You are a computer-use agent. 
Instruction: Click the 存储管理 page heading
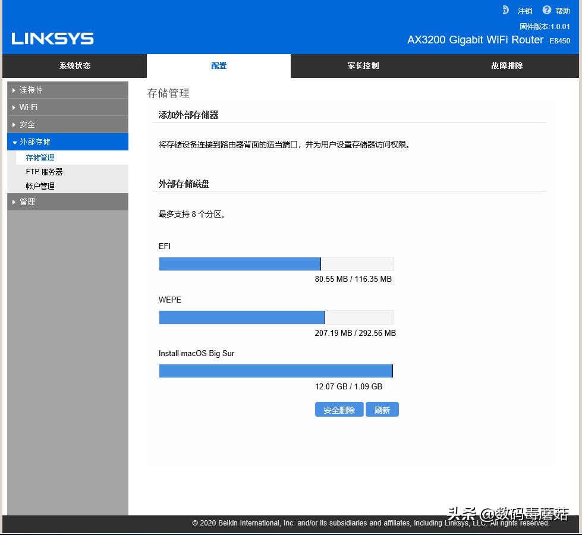point(168,93)
